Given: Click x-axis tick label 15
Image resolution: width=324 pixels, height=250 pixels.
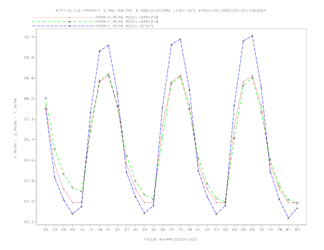Looking at the screenshot, I should [x=91, y=230].
